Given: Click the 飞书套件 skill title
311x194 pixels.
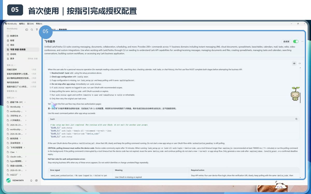Looking at the screenshot, I should [x=50, y=41].
